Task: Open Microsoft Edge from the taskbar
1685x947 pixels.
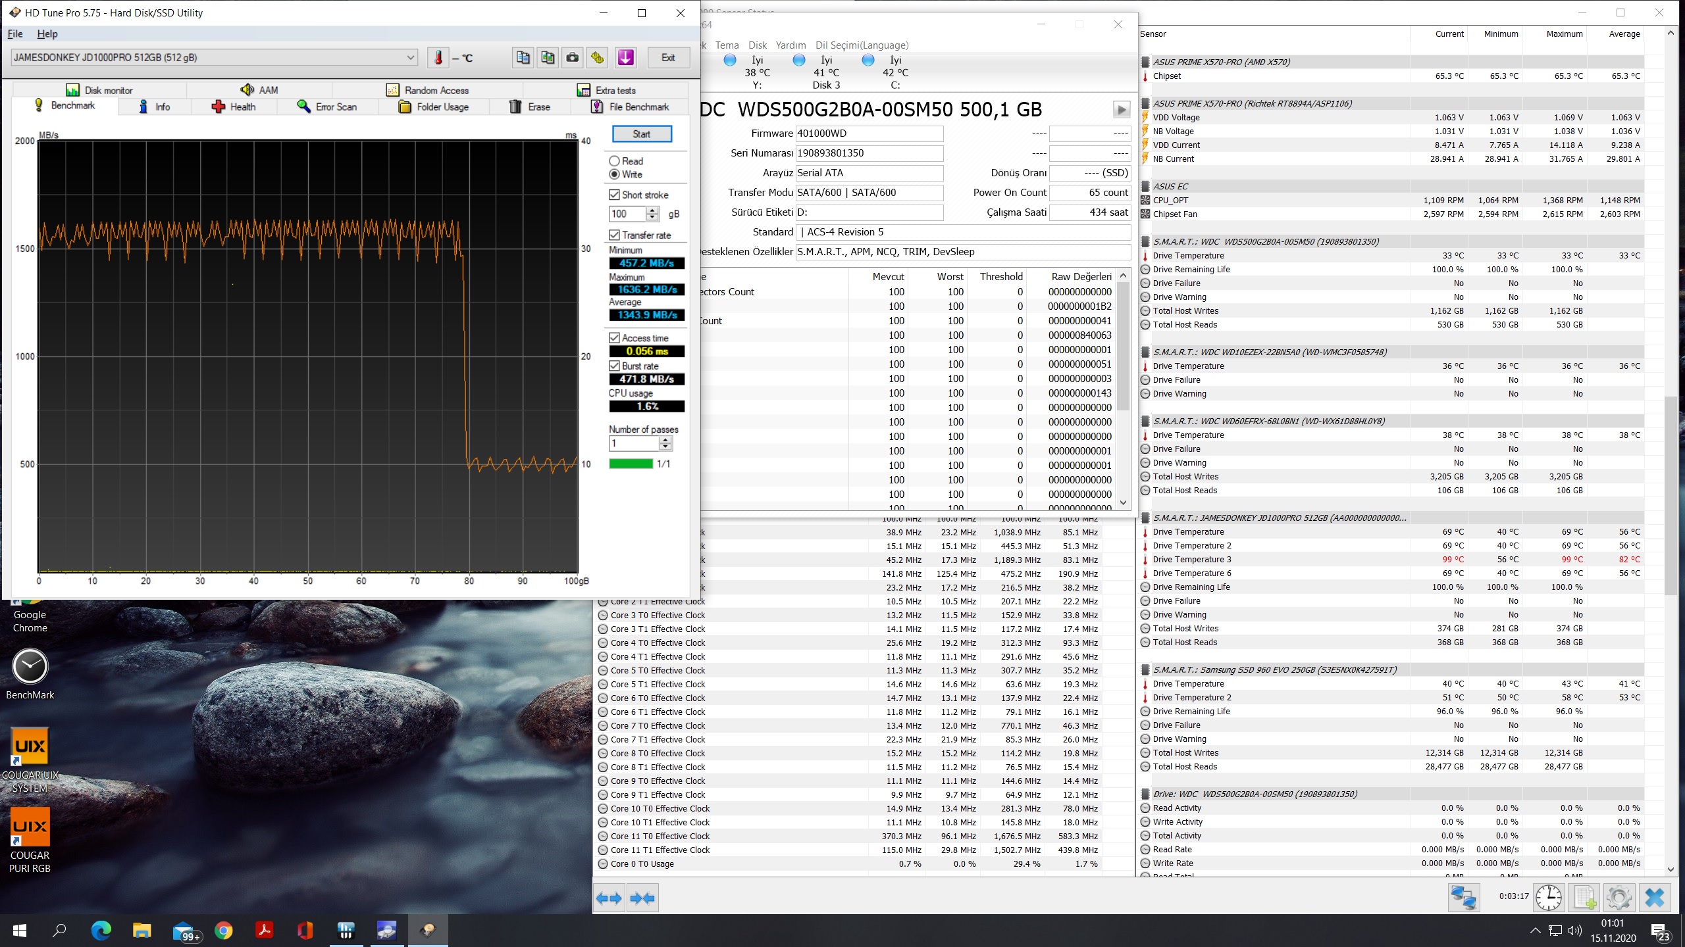Action: tap(101, 930)
